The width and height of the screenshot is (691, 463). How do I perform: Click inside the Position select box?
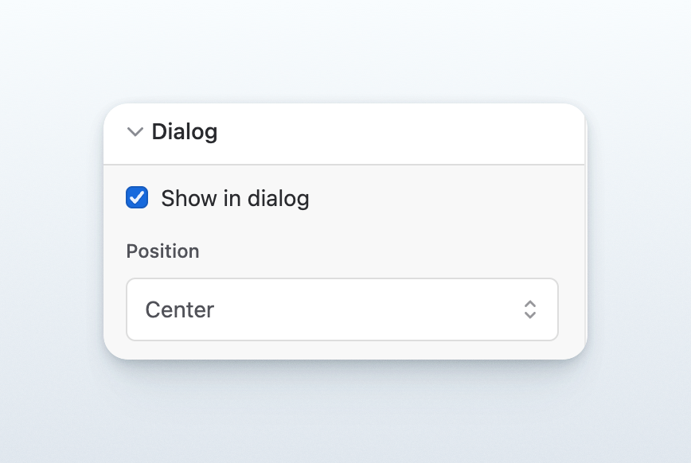[342, 309]
